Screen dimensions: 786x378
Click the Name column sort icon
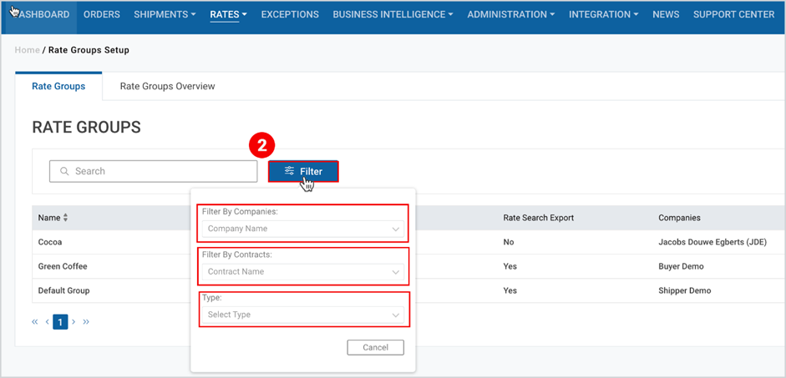(x=65, y=219)
